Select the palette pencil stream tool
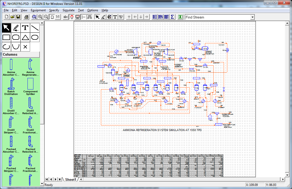The image size is (292, 189). (x=16, y=28)
